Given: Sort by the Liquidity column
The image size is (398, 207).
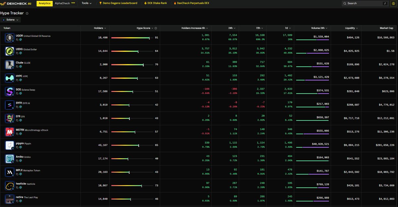Looking at the screenshot, I should (x=351, y=28).
